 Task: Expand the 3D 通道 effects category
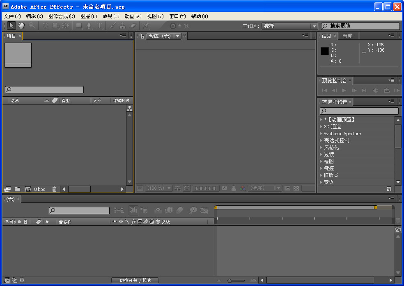[x=321, y=127]
